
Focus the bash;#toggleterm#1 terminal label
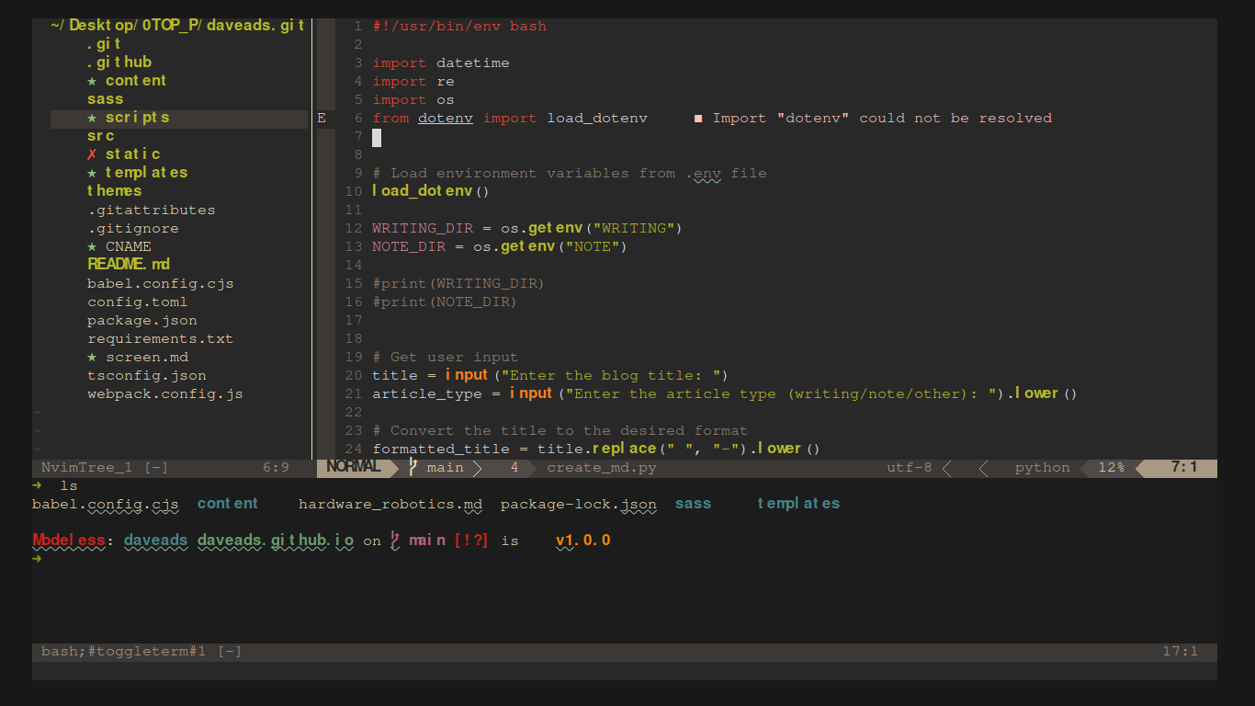coord(141,652)
